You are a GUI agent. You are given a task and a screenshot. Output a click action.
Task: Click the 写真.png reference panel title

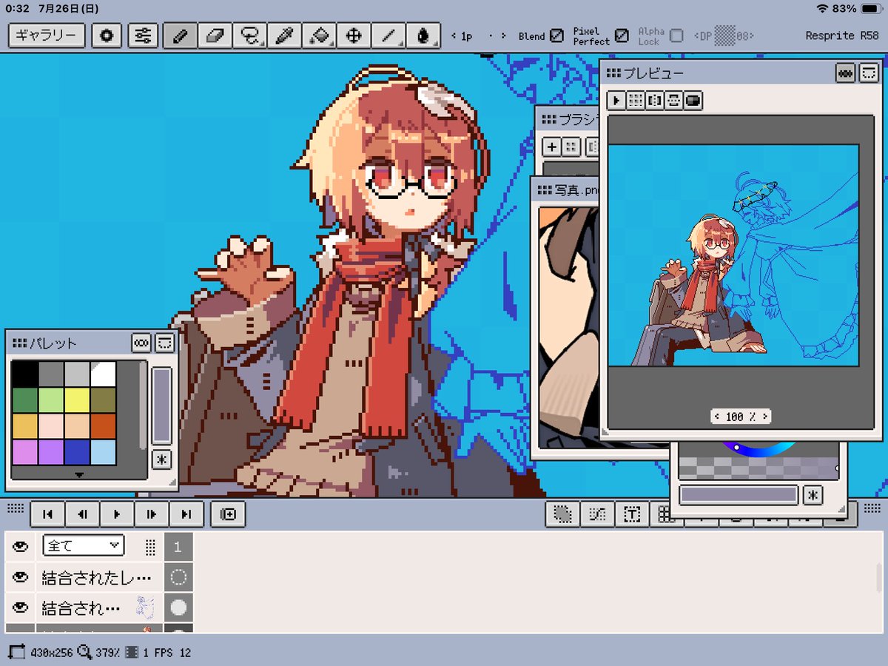click(x=577, y=190)
